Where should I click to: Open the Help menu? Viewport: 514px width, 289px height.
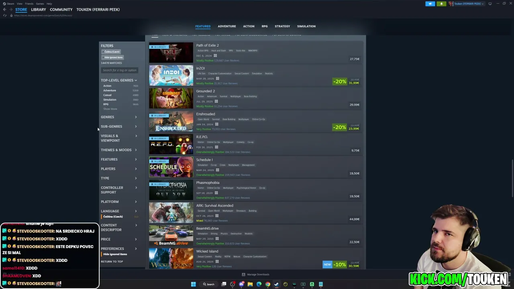(x=49, y=4)
